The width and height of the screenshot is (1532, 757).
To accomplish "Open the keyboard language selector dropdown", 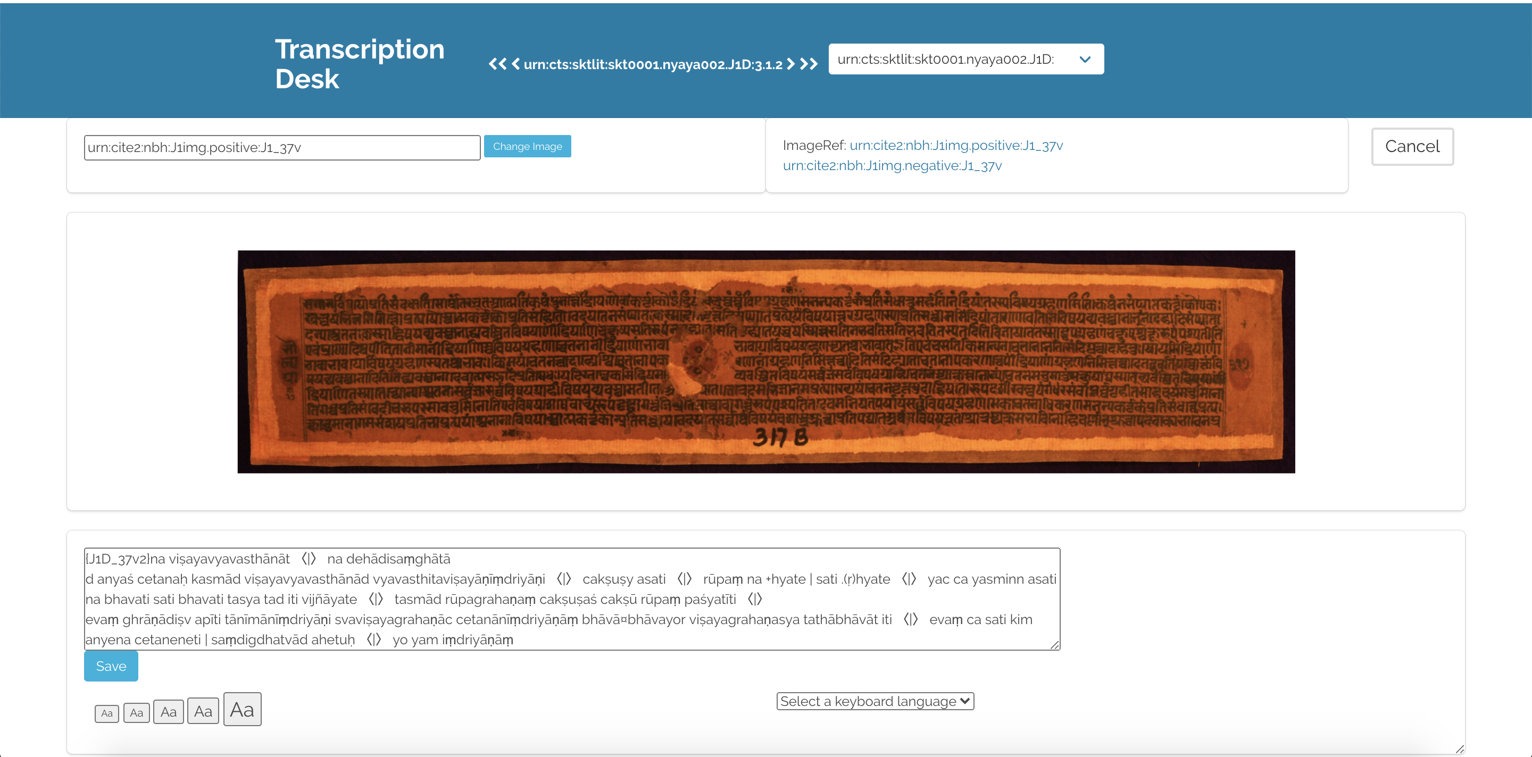I will [872, 700].
